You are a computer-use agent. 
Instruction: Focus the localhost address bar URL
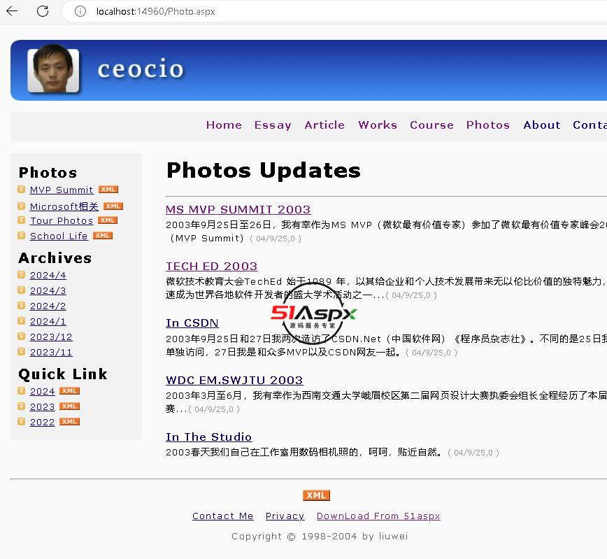[x=155, y=12]
